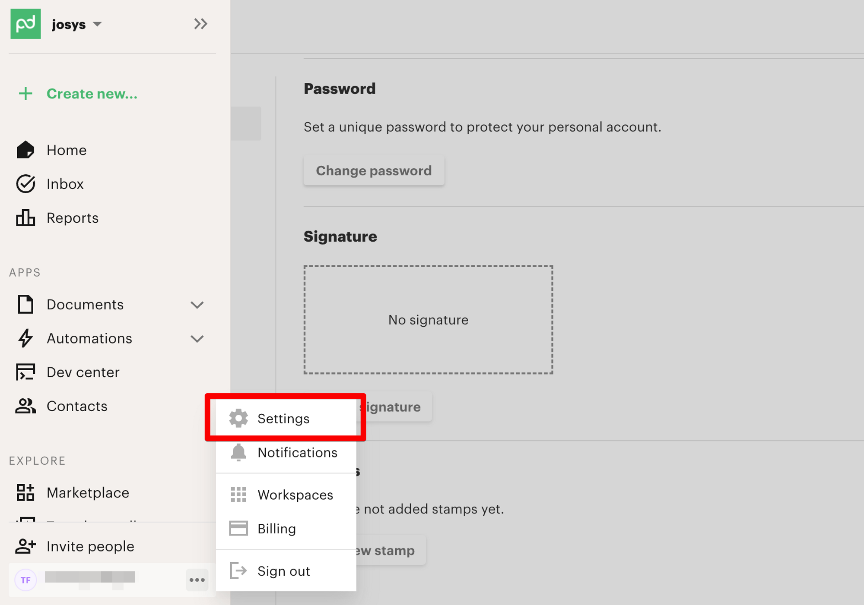This screenshot has height=605, width=864.
Task: Click Create new... in the sidebar
Action: (92, 94)
